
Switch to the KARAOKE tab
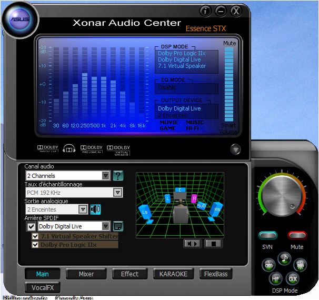coord(174,274)
